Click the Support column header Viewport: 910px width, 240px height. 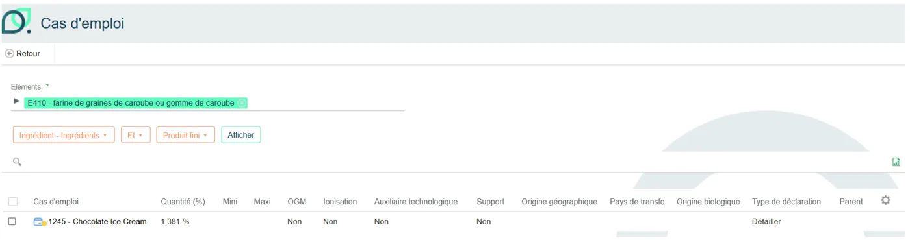click(490, 202)
